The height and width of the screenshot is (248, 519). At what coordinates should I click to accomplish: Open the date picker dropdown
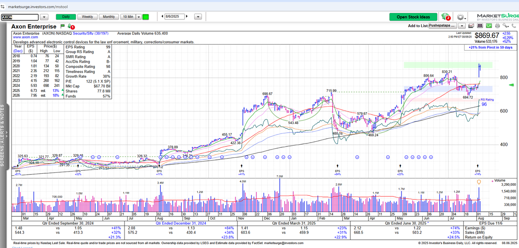(x=198, y=17)
